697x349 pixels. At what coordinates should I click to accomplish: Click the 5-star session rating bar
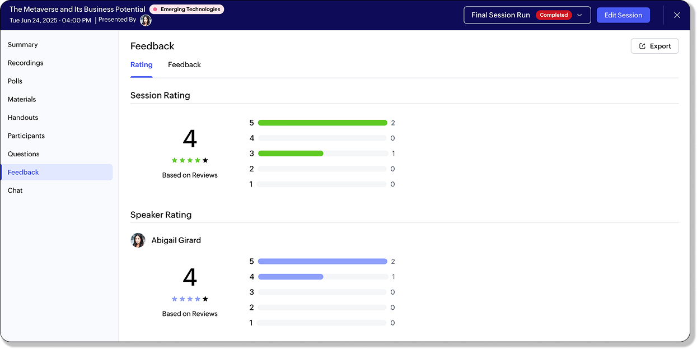pos(322,123)
